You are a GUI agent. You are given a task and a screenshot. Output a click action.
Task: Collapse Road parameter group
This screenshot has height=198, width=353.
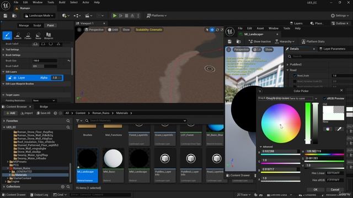pyautogui.click(x=288, y=70)
